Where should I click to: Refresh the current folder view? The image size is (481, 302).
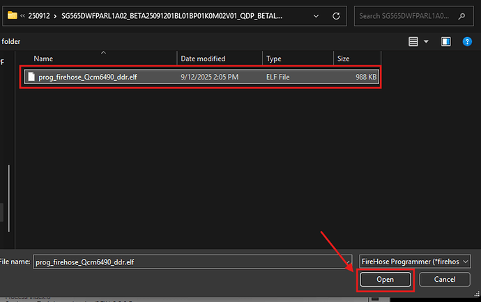pos(336,16)
